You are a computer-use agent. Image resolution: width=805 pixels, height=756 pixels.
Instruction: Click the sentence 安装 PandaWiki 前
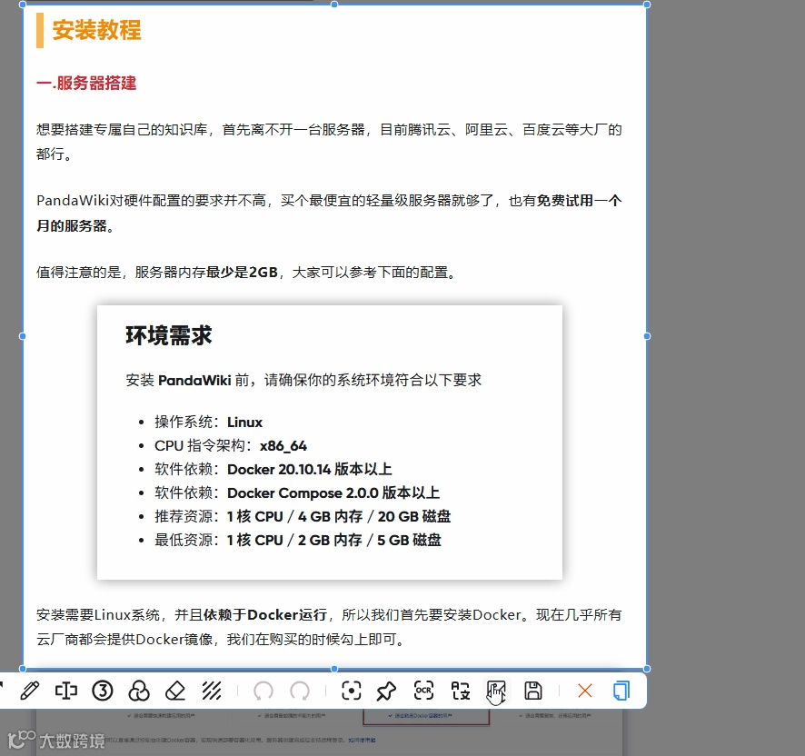click(303, 380)
